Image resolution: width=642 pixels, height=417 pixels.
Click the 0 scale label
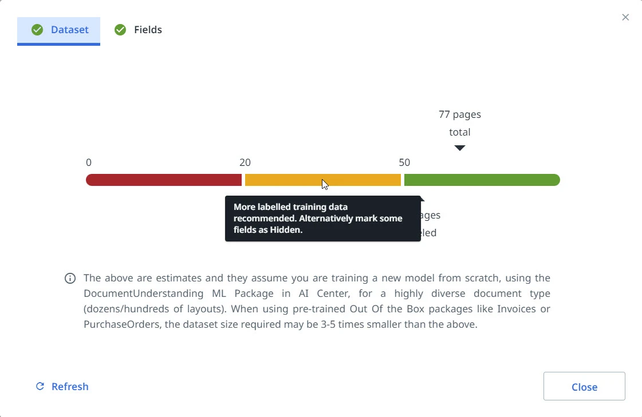click(89, 162)
